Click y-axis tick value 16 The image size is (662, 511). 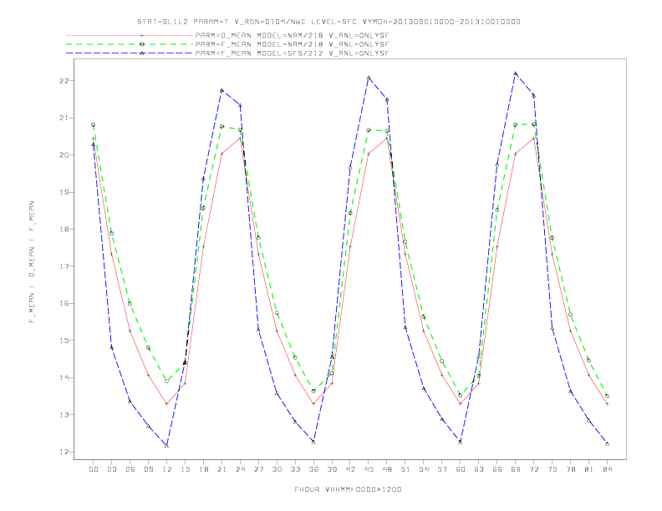(64, 303)
